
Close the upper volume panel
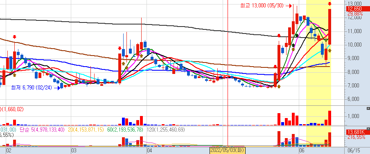368,108
